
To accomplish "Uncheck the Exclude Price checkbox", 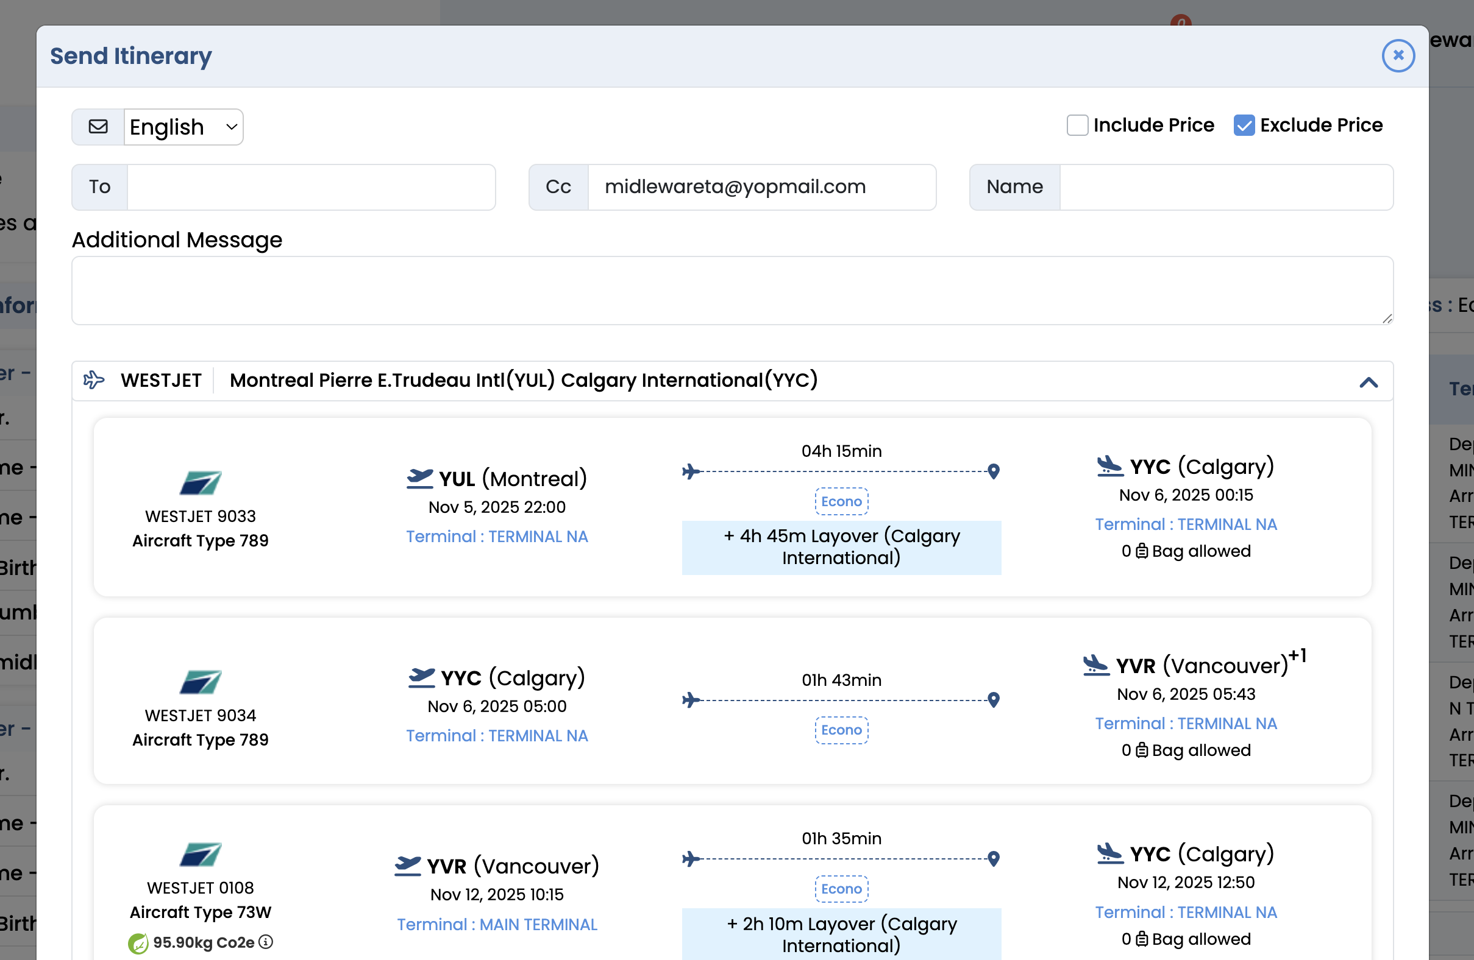I will click(1244, 125).
